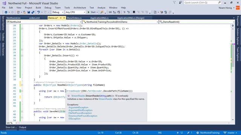
Task: Open the Error List panel tab
Action: [11, 127]
